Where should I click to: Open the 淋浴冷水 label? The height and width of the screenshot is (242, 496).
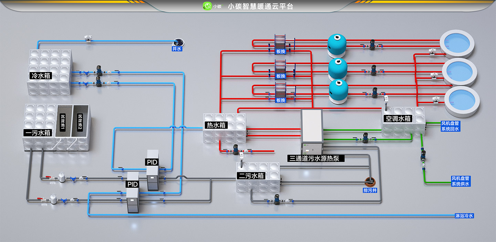(464, 216)
